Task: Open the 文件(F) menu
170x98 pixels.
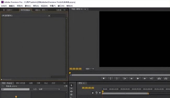Action: pyautogui.click(x=4, y=6)
